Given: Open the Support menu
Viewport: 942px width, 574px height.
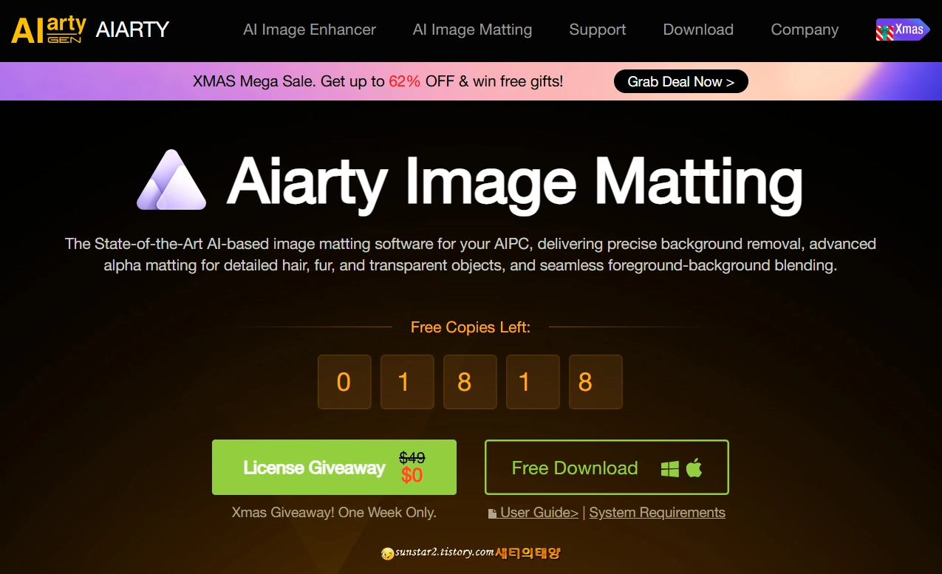Looking at the screenshot, I should 598,30.
